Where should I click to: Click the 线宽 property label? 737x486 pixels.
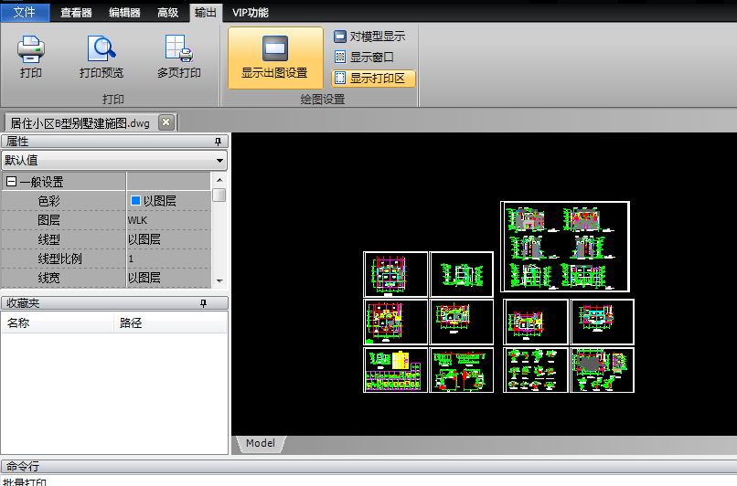click(48, 278)
